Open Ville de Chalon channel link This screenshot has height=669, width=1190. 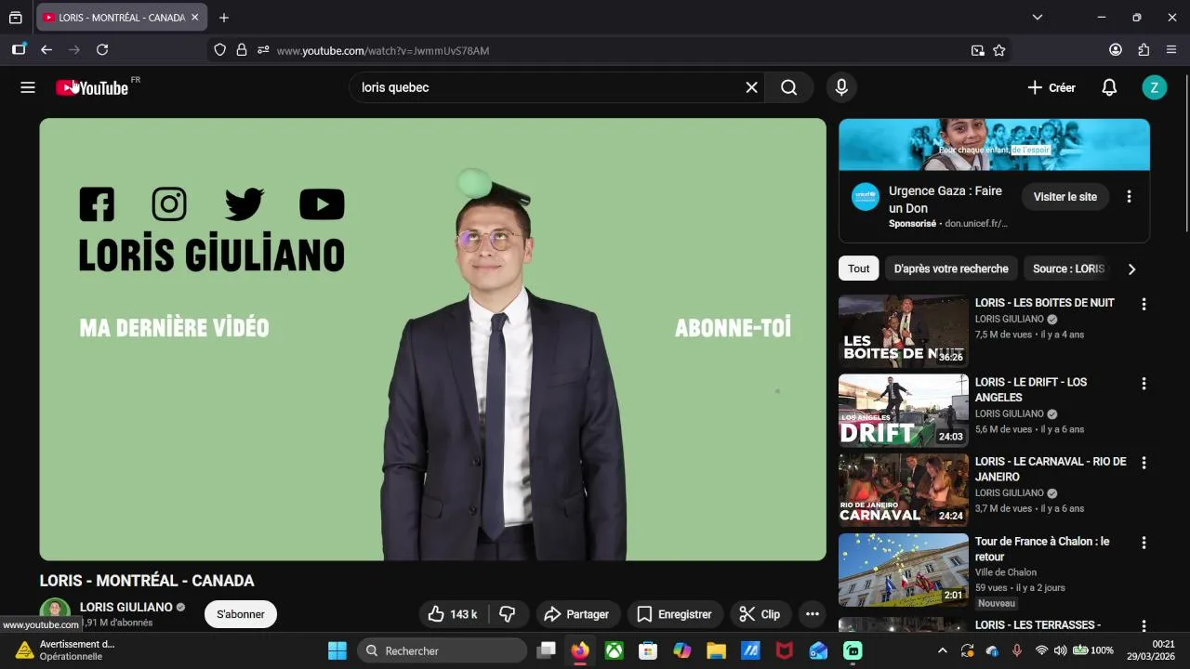coord(1006,572)
